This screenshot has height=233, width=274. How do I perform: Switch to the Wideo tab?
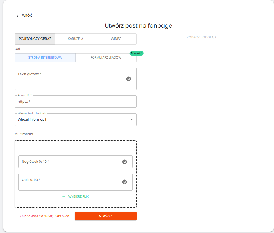click(116, 39)
